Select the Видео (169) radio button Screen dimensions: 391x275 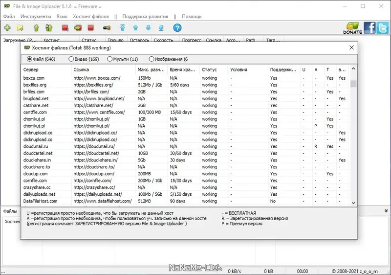[71, 59]
